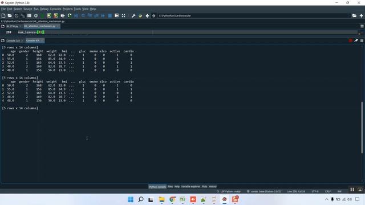The width and height of the screenshot is (365, 205).
Task: Step into the function in the debugger
Action: (90, 15)
